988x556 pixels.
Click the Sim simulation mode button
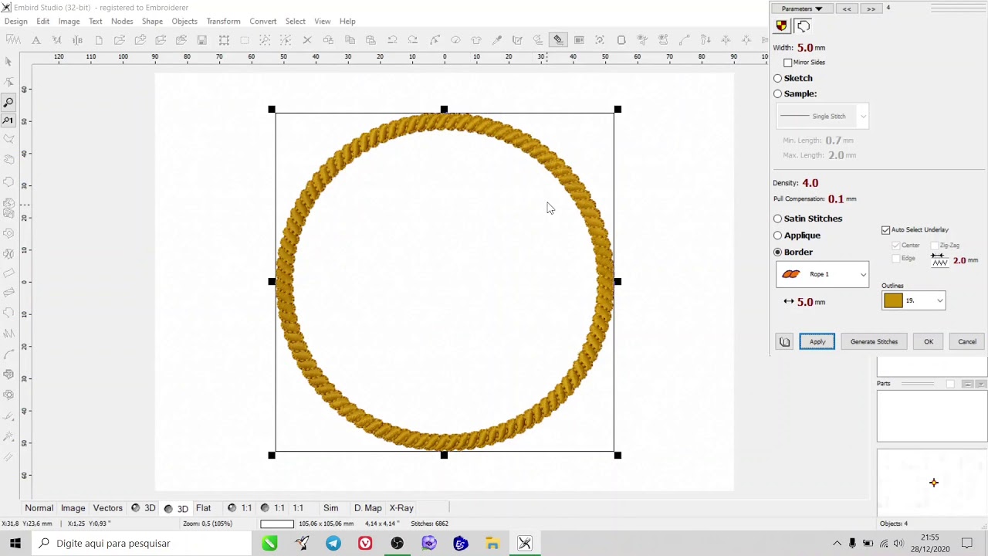point(330,508)
